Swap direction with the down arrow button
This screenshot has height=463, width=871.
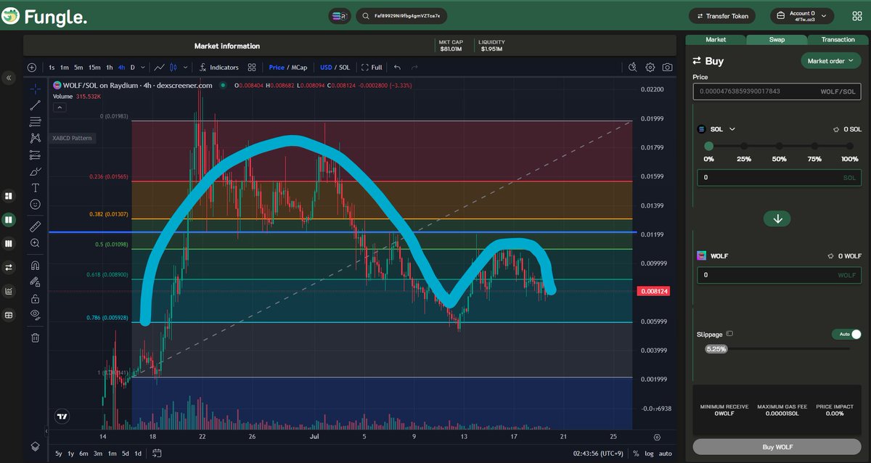click(777, 218)
